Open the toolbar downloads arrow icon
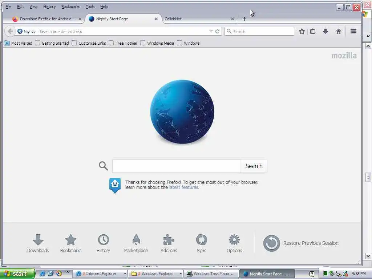 [325, 31]
